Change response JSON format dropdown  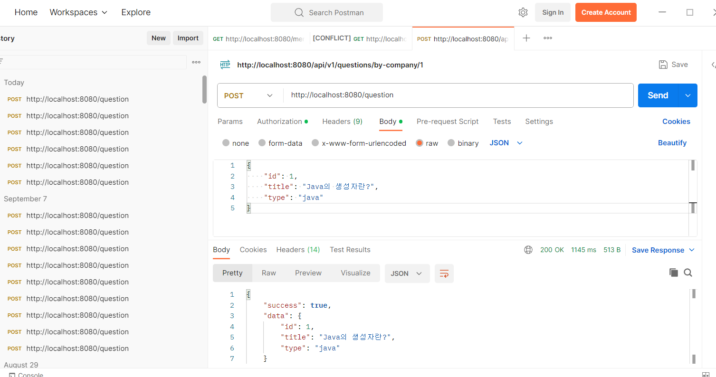click(407, 273)
